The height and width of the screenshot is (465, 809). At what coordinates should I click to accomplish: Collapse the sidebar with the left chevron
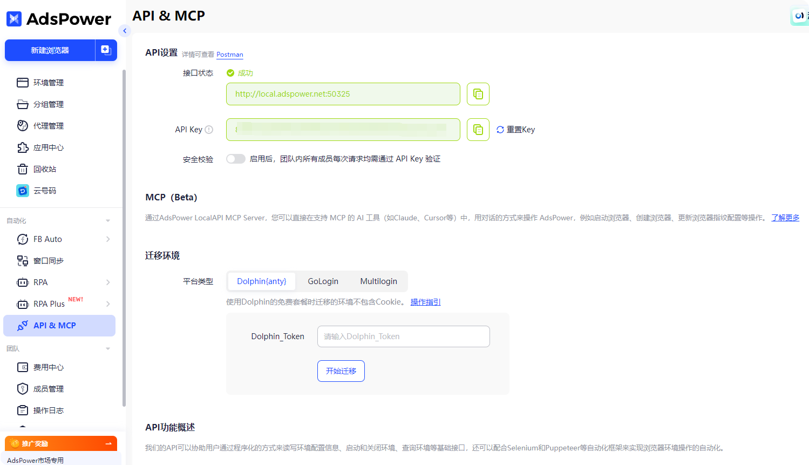pyautogui.click(x=125, y=31)
